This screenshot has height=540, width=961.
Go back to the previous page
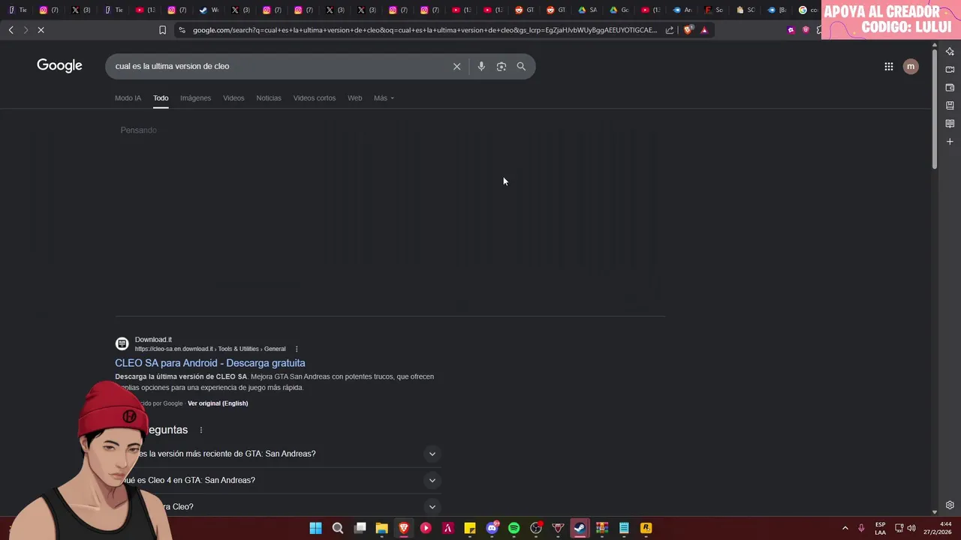[x=11, y=30]
